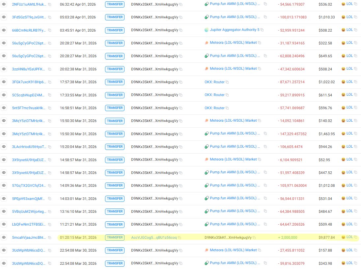Open transaction 66BCmNcRLRB7Fy link
Viewport: 361px width, 269px height.
click(x=29, y=30)
